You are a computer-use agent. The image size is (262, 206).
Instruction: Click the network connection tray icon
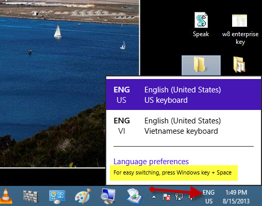coord(179,197)
